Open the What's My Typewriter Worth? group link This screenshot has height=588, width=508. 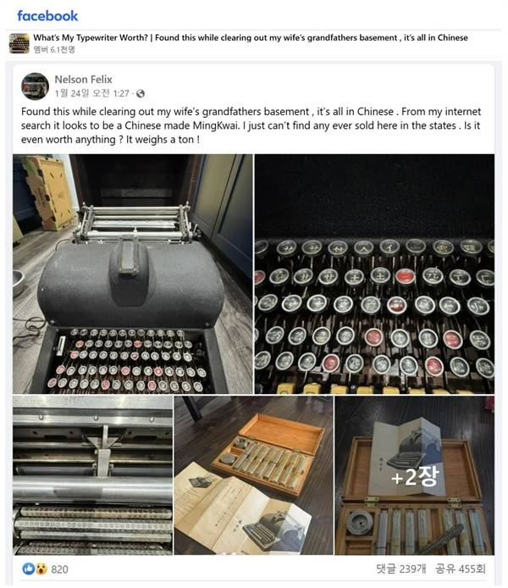tap(91, 37)
